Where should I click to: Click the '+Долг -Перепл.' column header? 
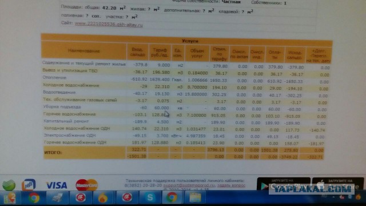(319, 56)
